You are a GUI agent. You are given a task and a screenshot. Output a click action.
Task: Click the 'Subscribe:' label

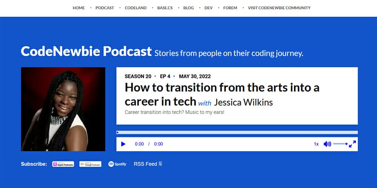click(x=34, y=164)
